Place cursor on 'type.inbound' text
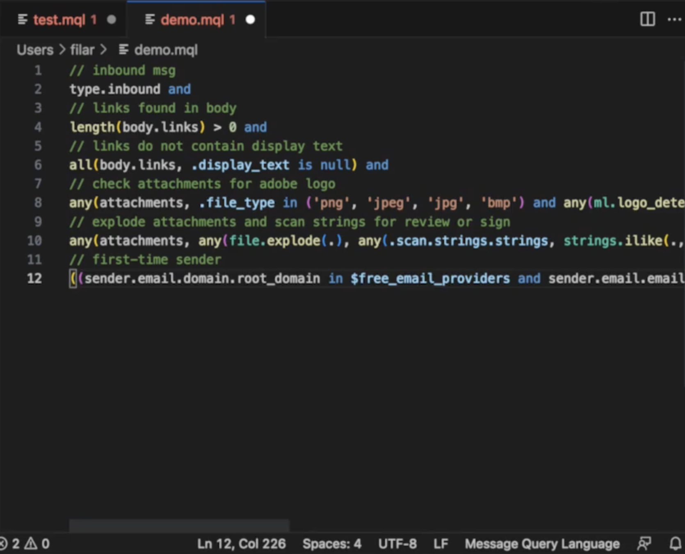 114,89
